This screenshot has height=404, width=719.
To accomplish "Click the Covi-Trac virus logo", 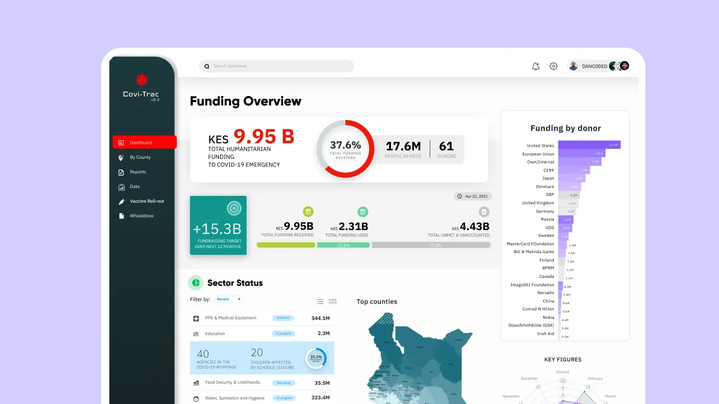I will coord(141,80).
